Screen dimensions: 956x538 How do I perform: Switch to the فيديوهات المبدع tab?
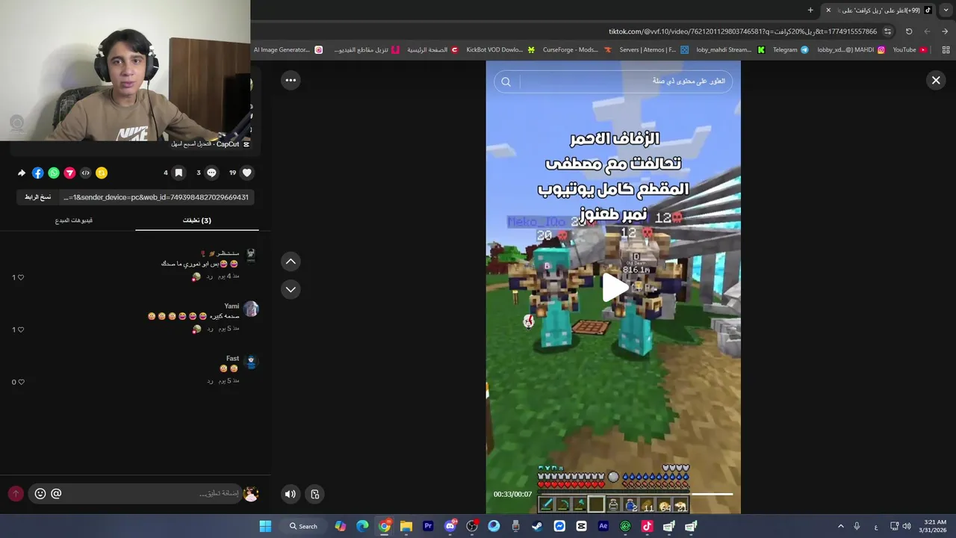(74, 220)
